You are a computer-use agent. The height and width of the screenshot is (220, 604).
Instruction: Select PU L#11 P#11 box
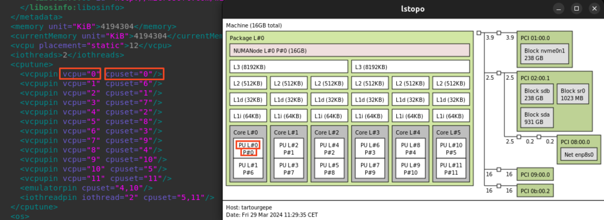451,169
